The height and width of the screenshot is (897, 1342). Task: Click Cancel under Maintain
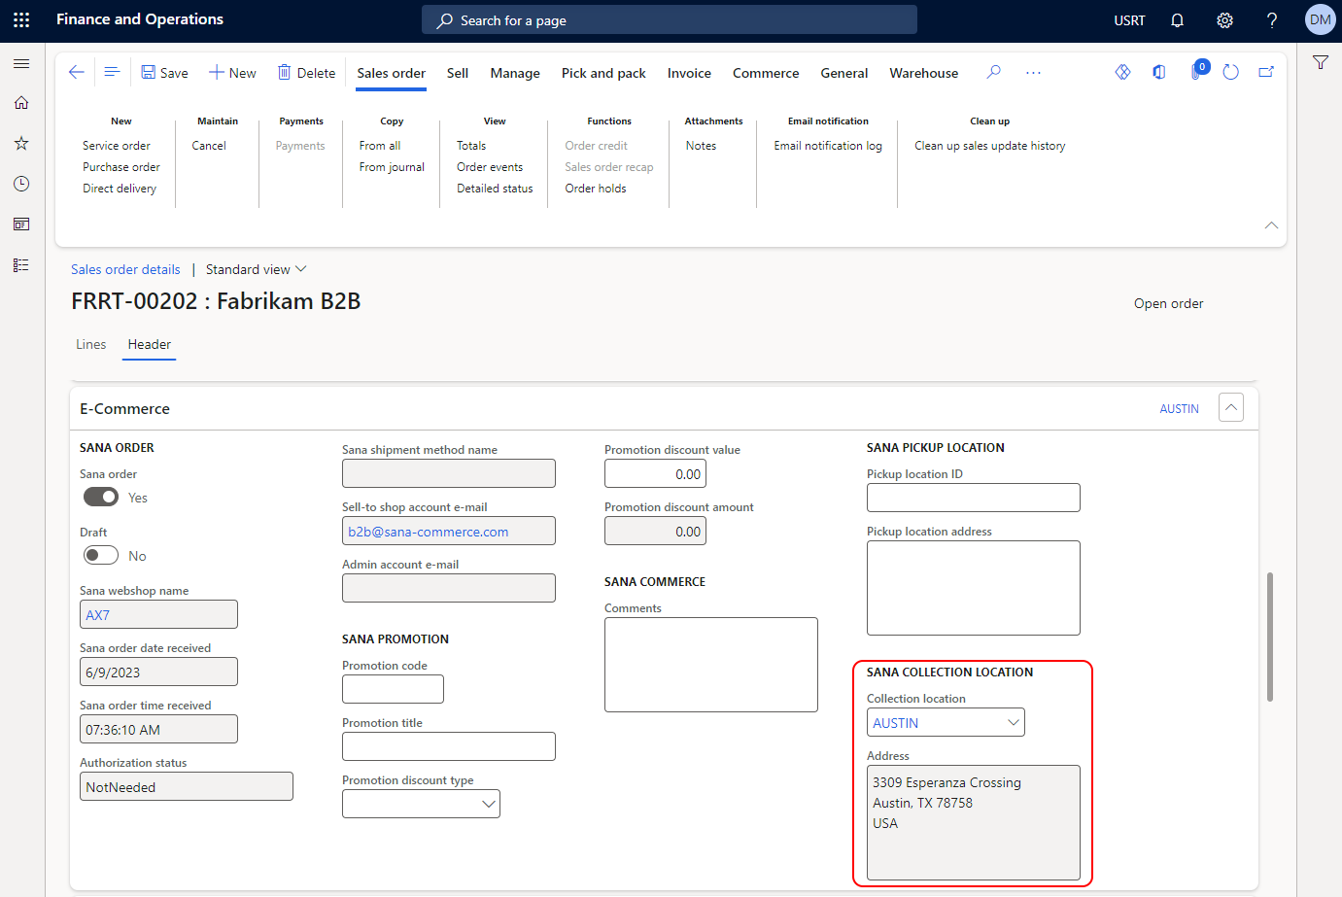click(209, 146)
